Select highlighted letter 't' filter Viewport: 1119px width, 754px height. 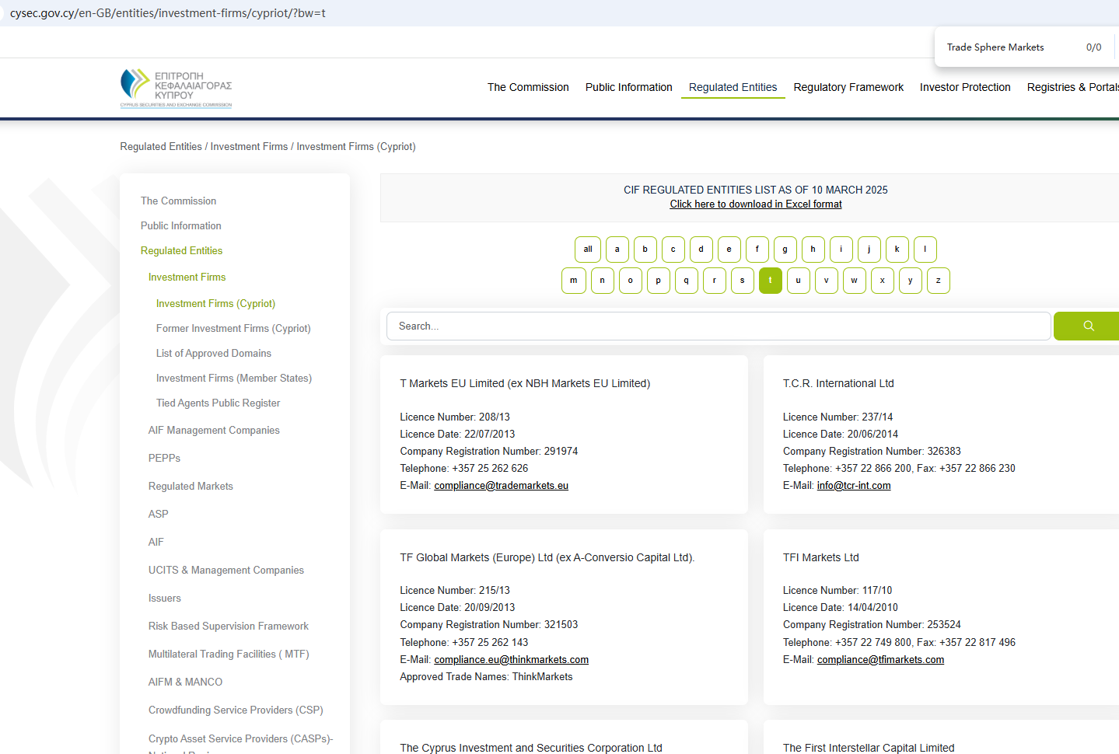pos(771,281)
